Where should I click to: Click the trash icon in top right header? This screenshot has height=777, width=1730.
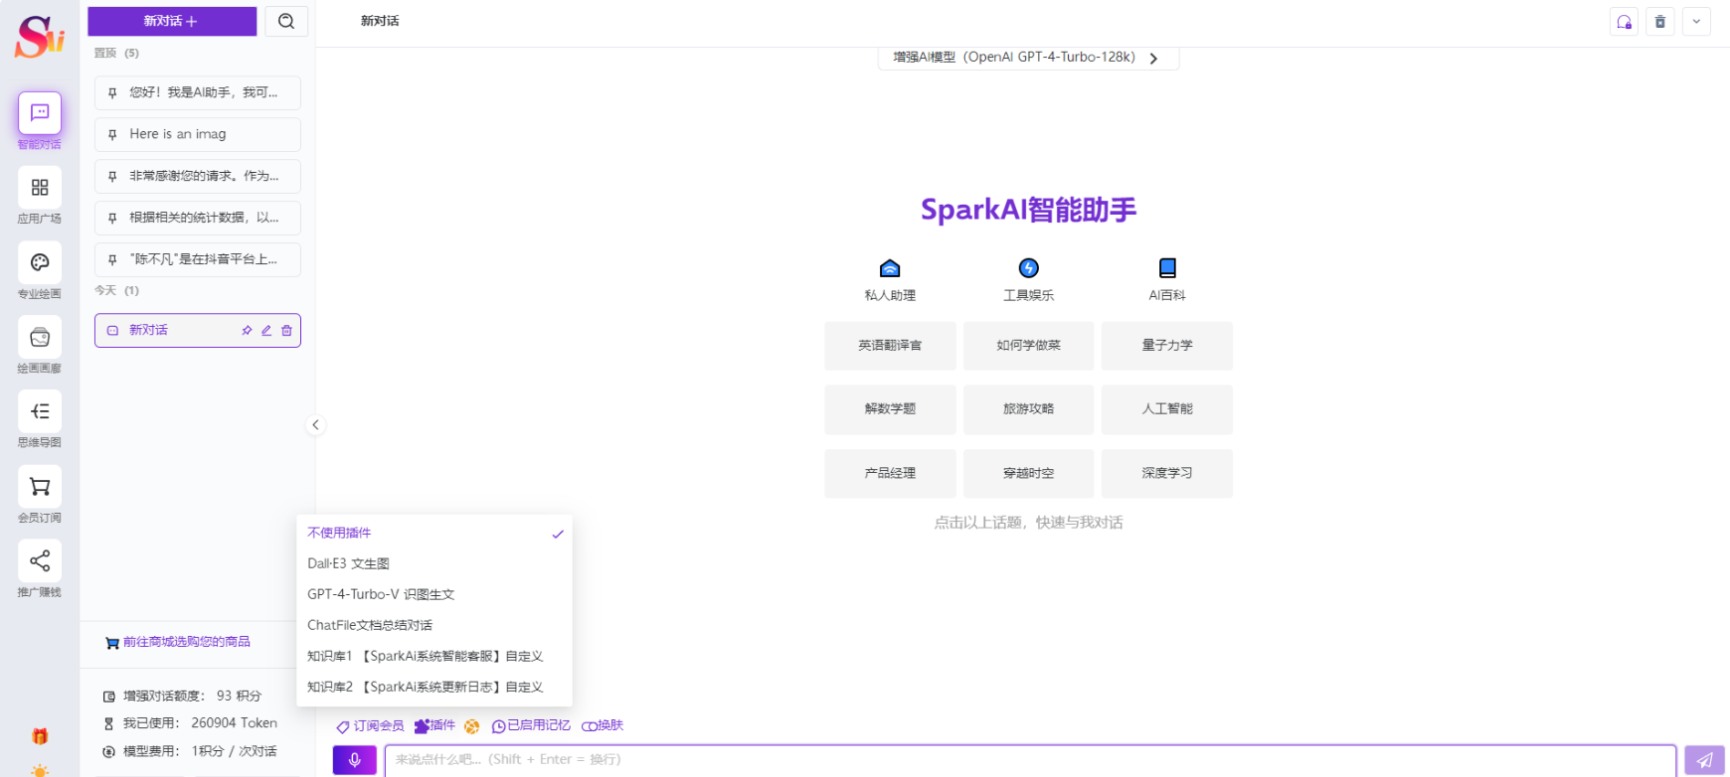(x=1659, y=22)
